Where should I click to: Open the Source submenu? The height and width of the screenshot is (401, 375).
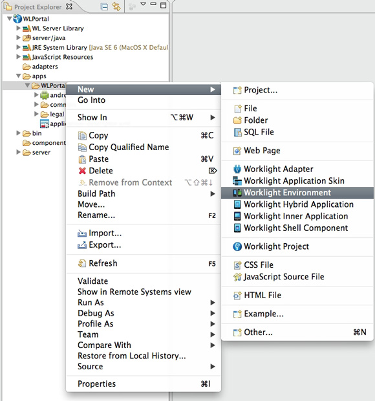[x=144, y=367]
